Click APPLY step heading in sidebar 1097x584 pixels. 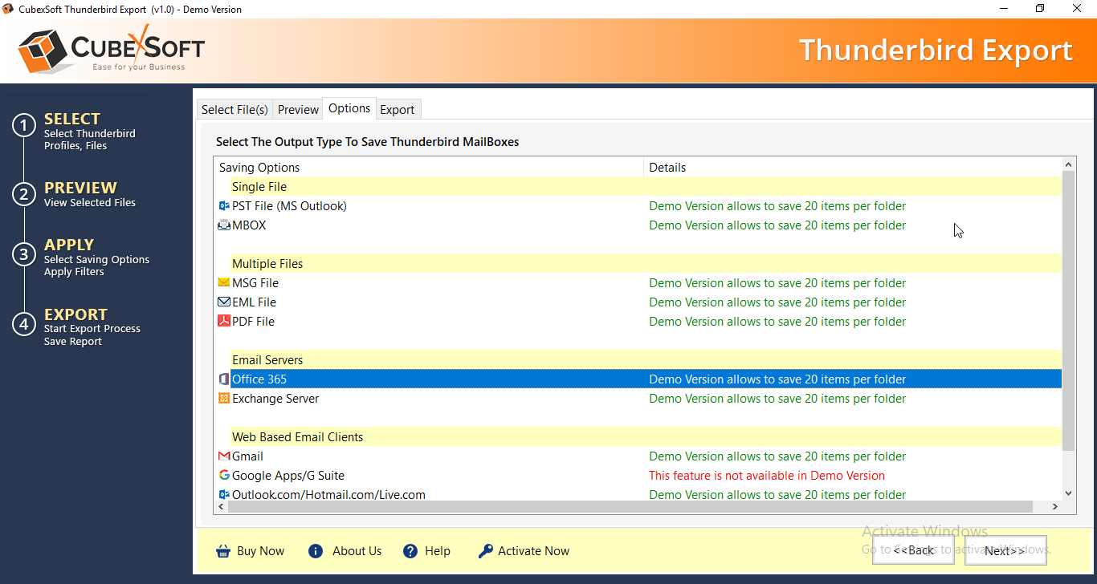pyautogui.click(x=69, y=245)
